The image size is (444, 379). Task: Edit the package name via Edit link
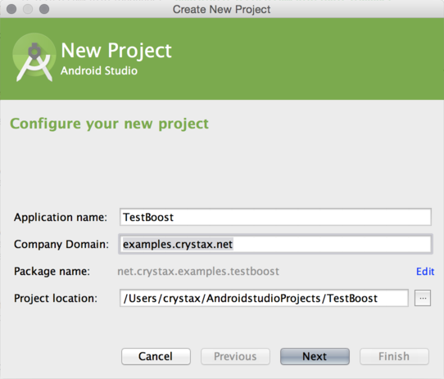(425, 272)
